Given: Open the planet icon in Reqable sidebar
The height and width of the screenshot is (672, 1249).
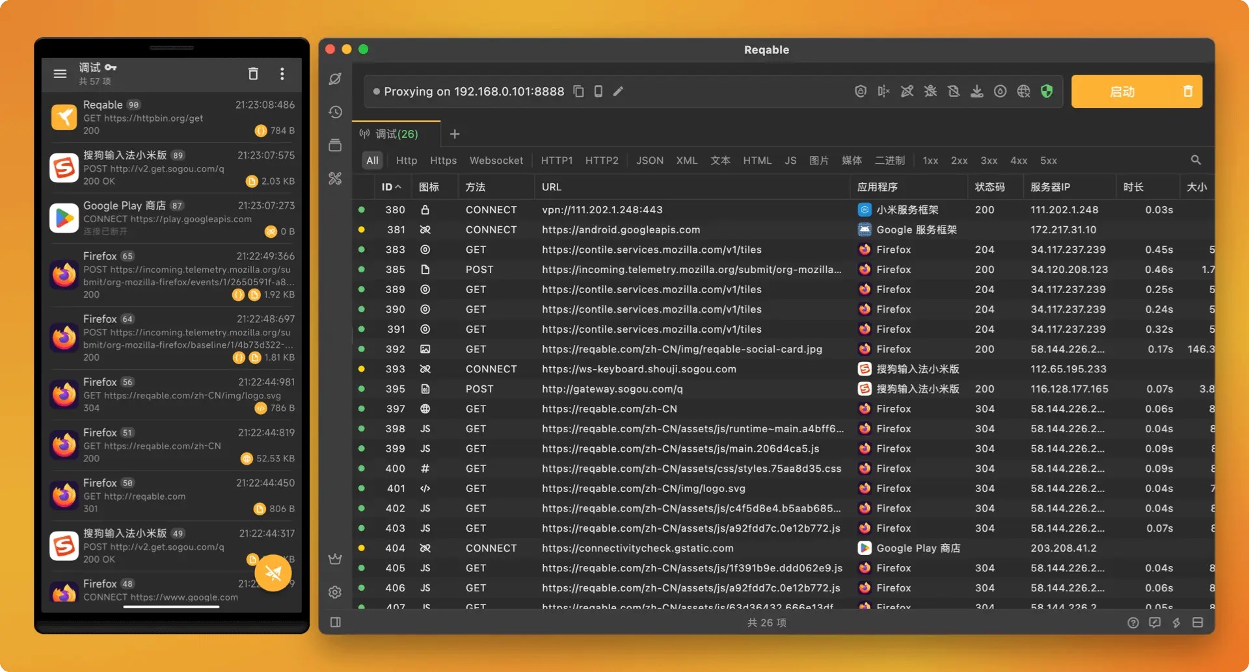Looking at the screenshot, I should point(335,79).
